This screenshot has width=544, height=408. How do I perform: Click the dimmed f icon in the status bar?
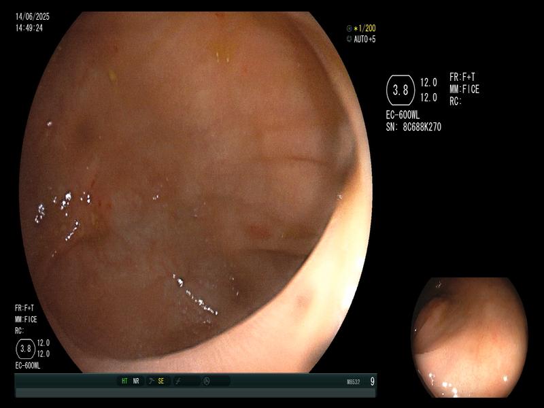[178, 381]
